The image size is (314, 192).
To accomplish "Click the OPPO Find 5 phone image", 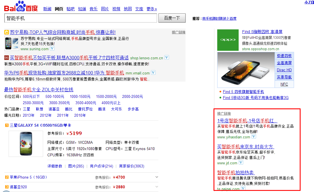I will tap(246, 70).
